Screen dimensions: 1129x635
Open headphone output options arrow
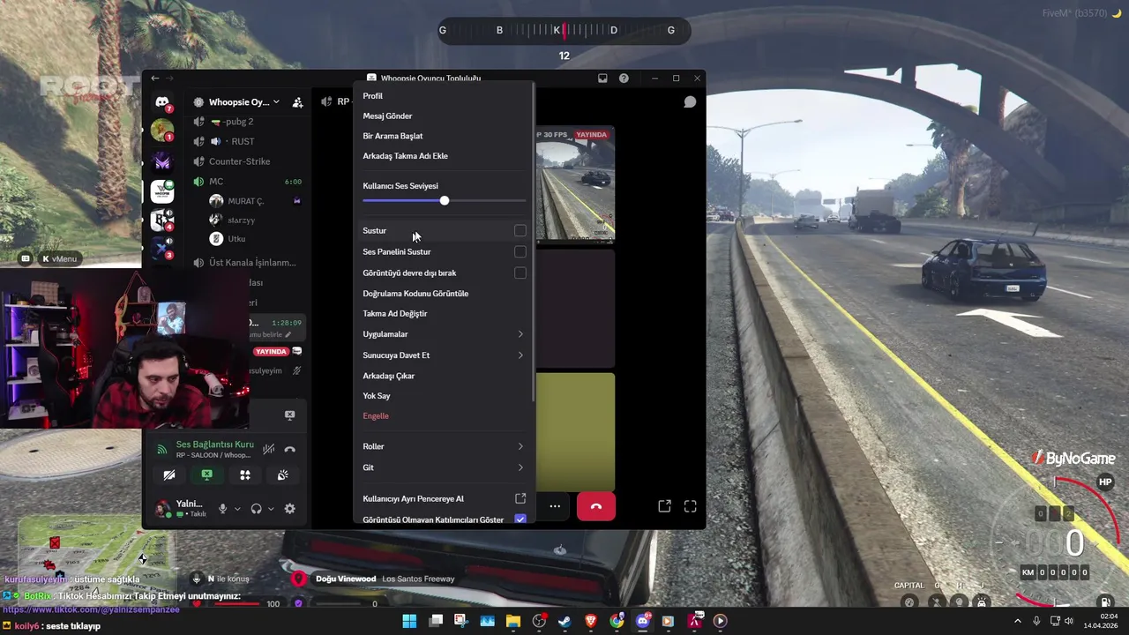(271, 509)
